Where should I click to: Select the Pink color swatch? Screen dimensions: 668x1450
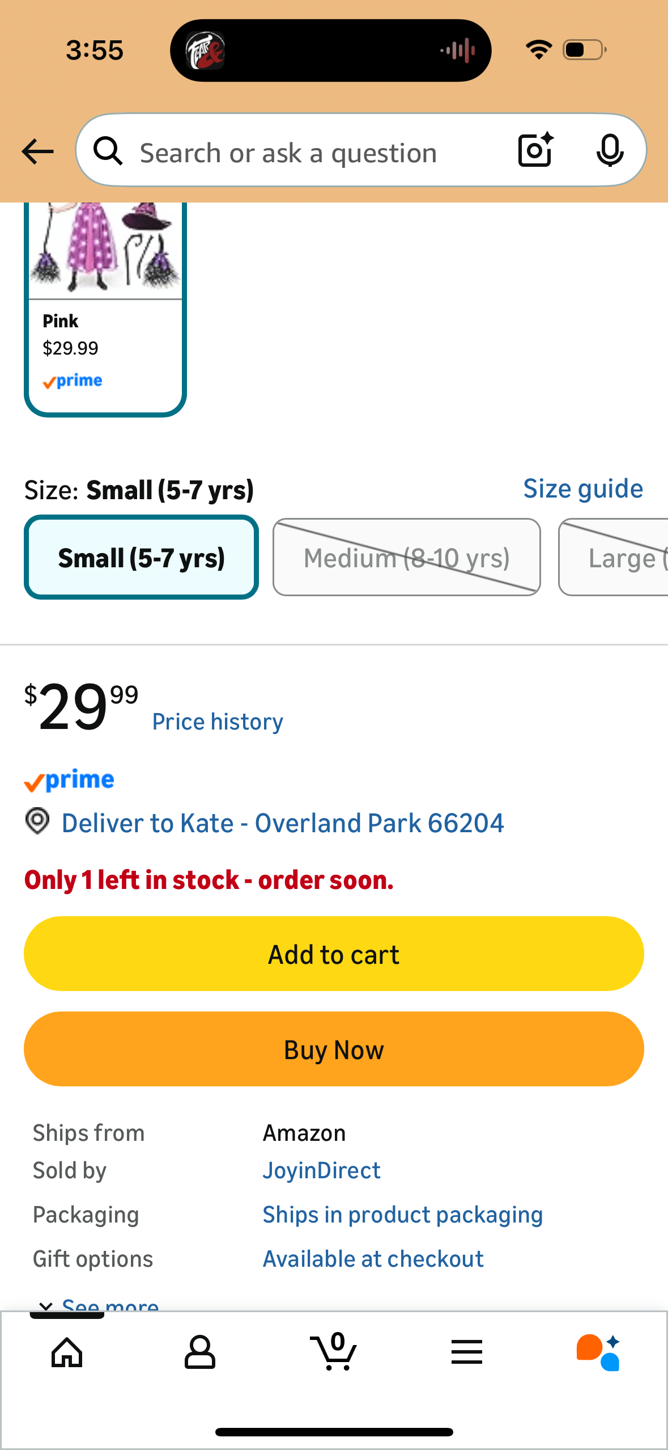pos(105,309)
